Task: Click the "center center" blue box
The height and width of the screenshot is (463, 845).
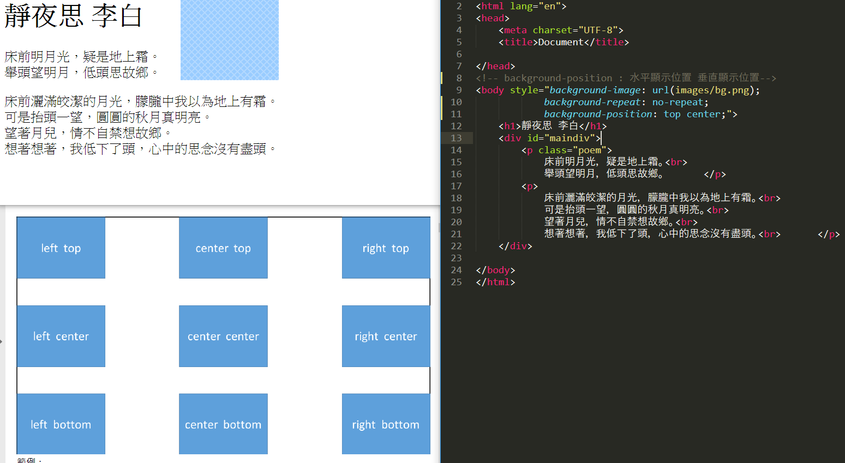Action: pyautogui.click(x=223, y=336)
